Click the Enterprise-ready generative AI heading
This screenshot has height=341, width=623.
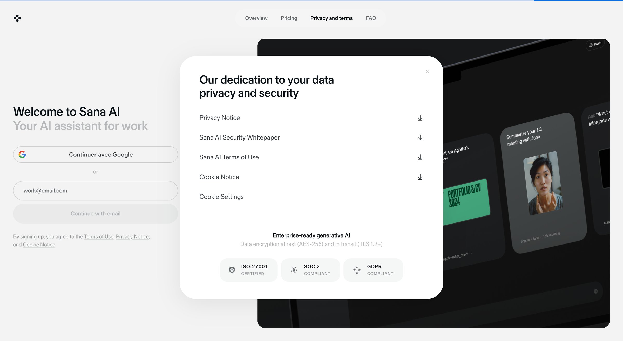pos(311,235)
